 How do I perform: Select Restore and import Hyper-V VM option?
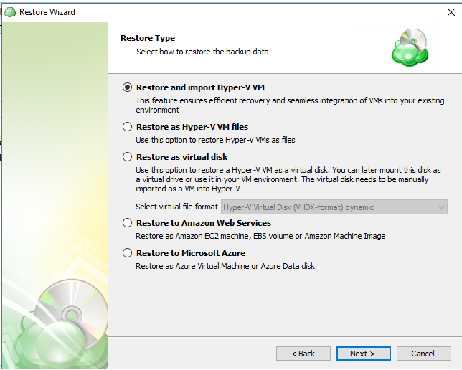pyautogui.click(x=128, y=87)
